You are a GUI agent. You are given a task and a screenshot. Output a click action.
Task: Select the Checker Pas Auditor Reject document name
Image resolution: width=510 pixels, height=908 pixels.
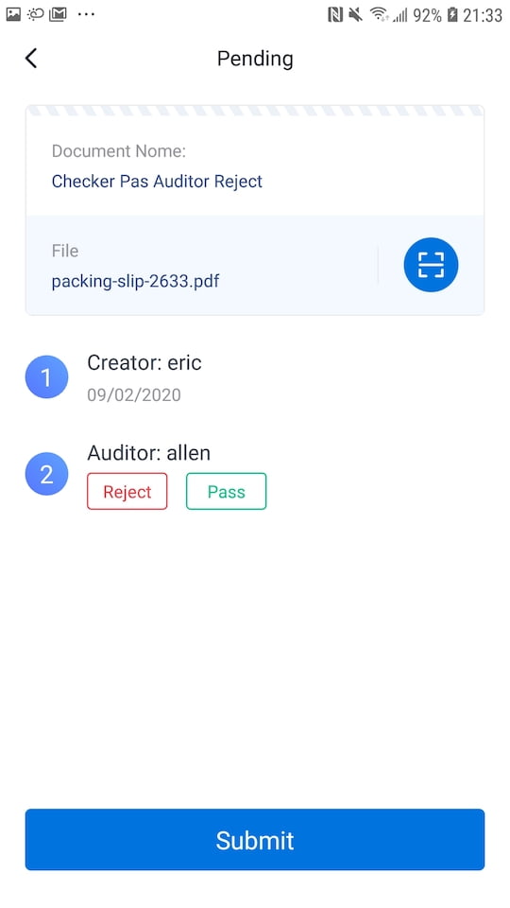(157, 182)
